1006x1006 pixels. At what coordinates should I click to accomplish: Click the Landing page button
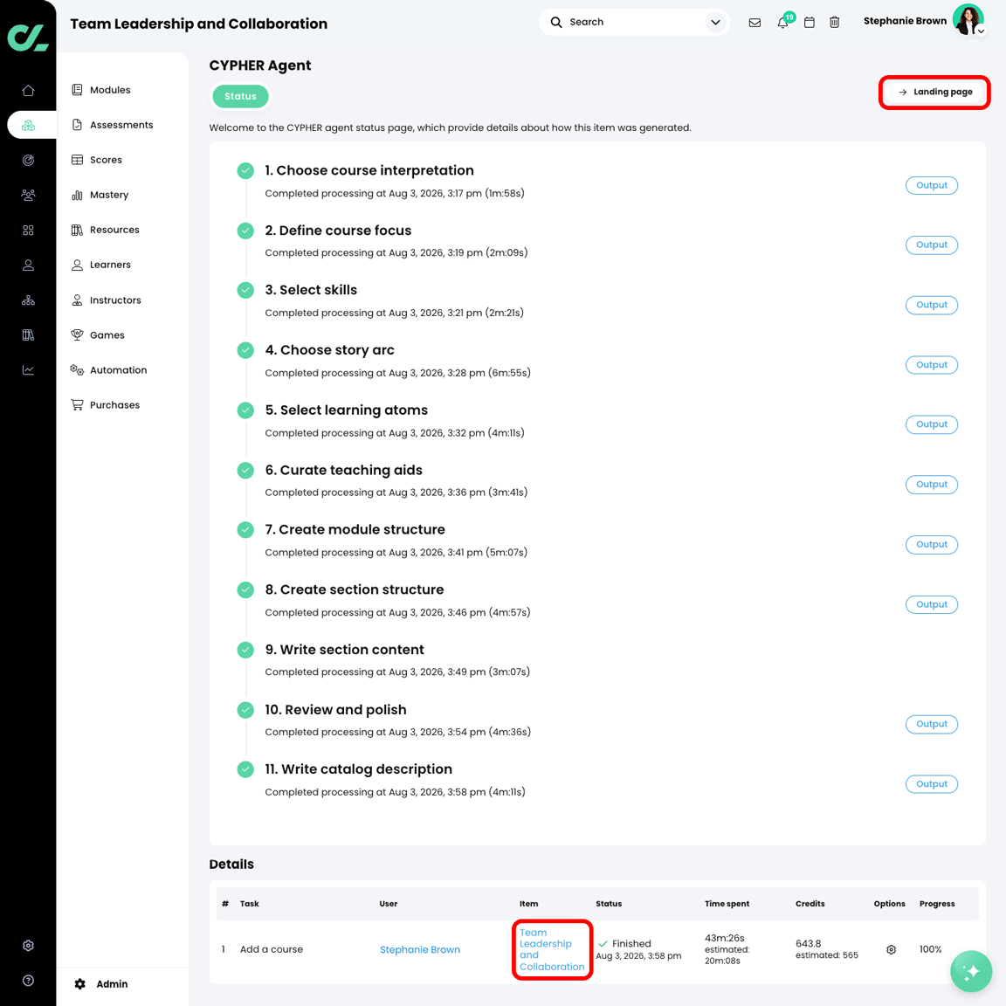pos(934,93)
